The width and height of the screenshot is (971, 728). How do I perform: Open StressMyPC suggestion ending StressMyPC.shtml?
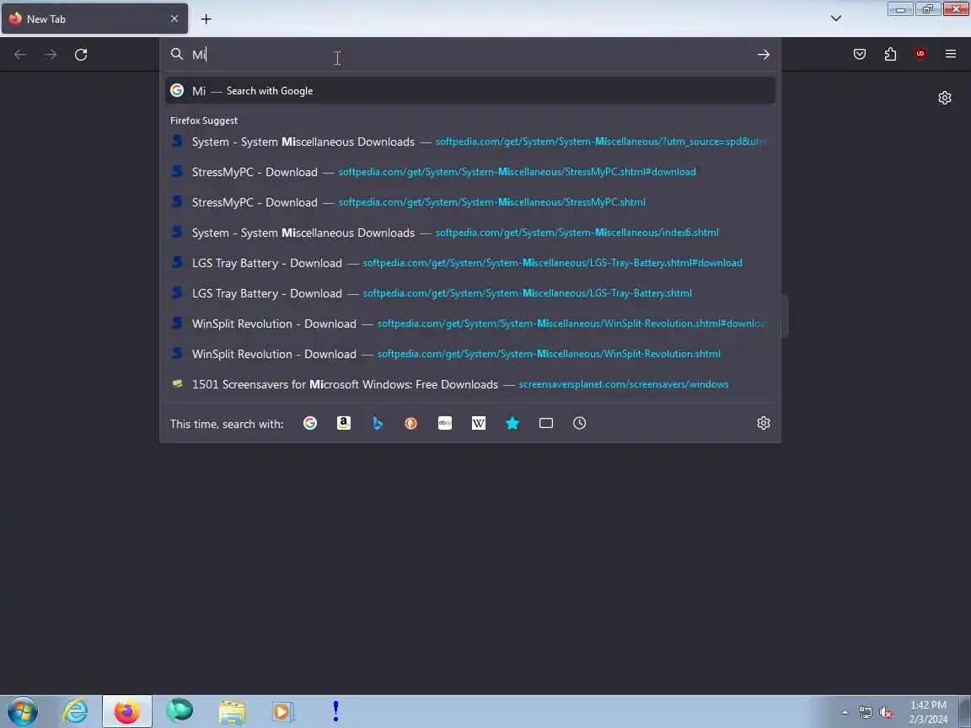click(470, 202)
